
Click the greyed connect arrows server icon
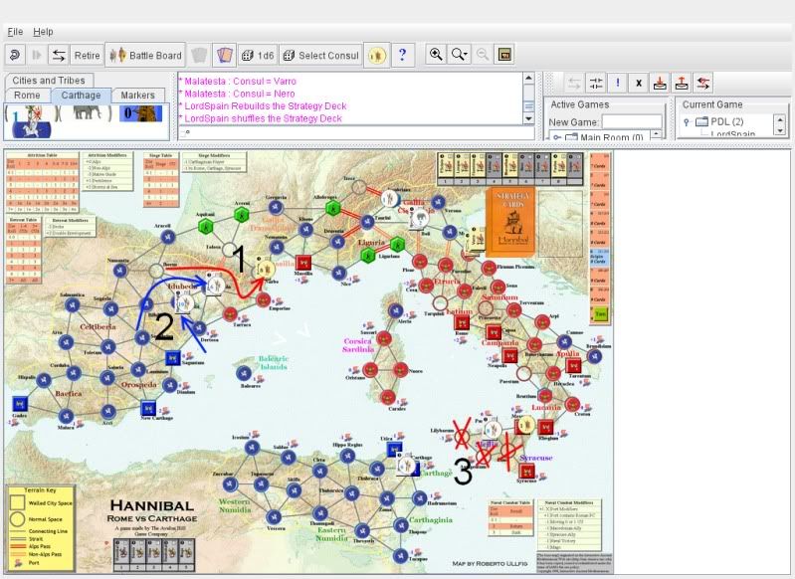pyautogui.click(x=573, y=83)
